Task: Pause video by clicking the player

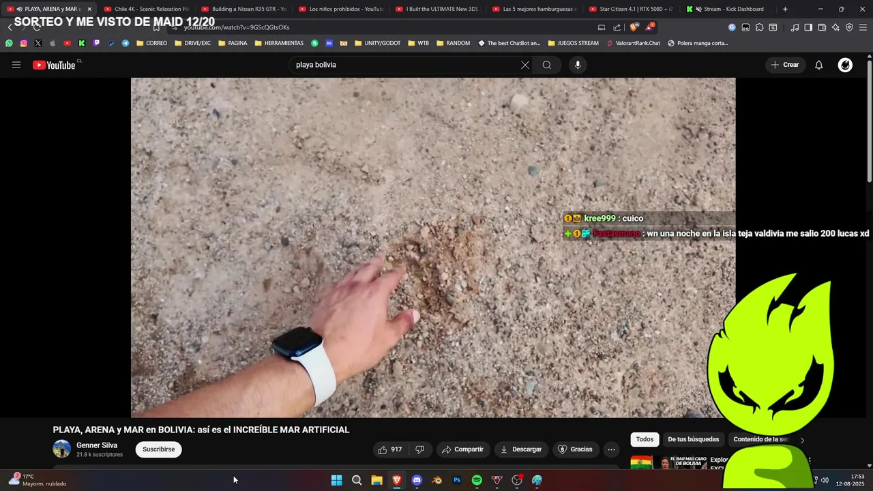Action: click(x=433, y=248)
